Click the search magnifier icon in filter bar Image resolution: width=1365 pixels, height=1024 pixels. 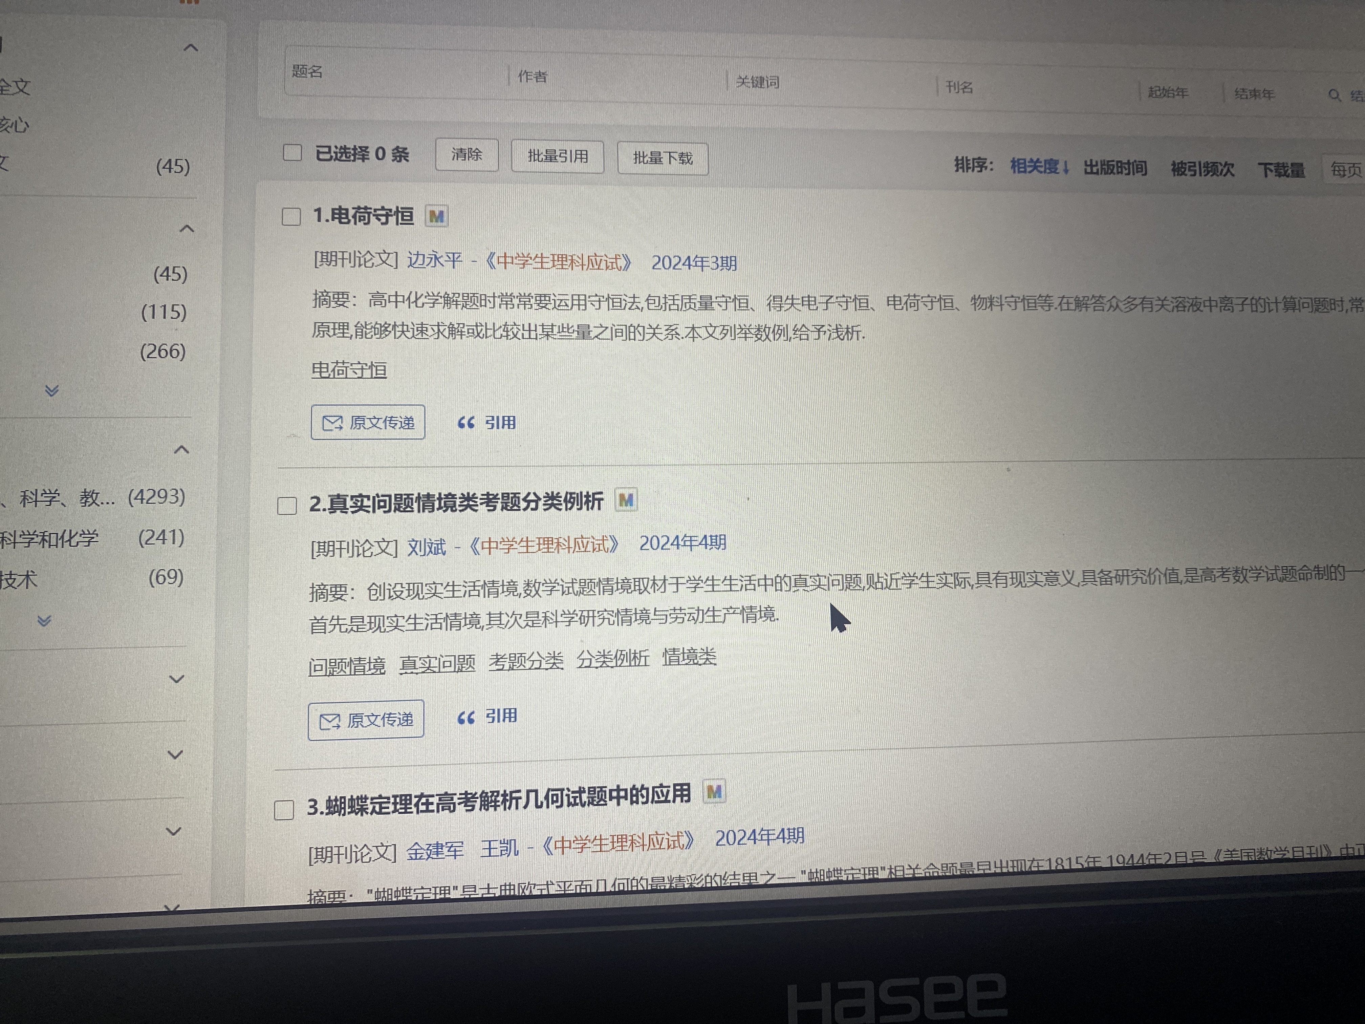point(1334,95)
